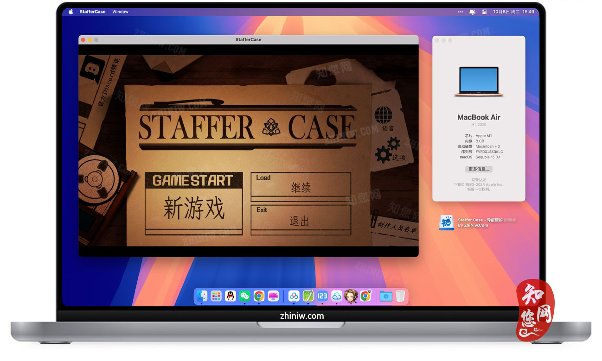Open the 选项 options gear icon

coord(387,149)
